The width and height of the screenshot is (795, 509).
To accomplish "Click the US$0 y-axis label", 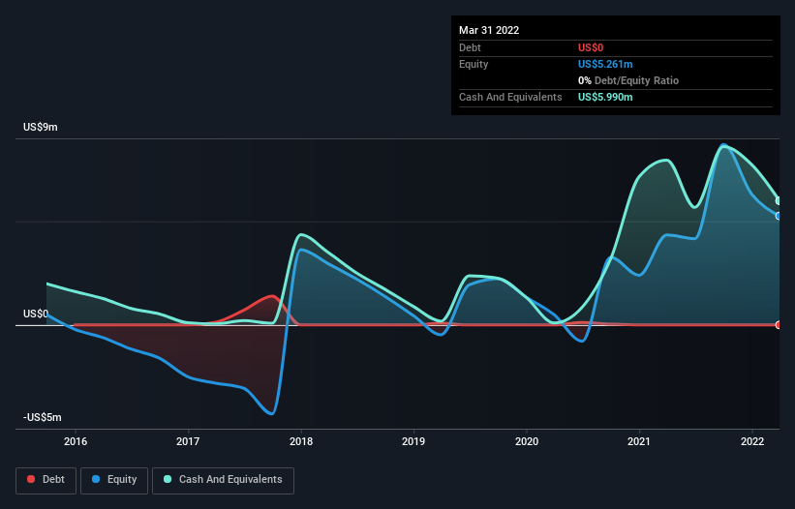I will click(x=36, y=314).
